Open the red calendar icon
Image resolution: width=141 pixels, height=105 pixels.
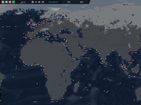[x=10, y=2]
